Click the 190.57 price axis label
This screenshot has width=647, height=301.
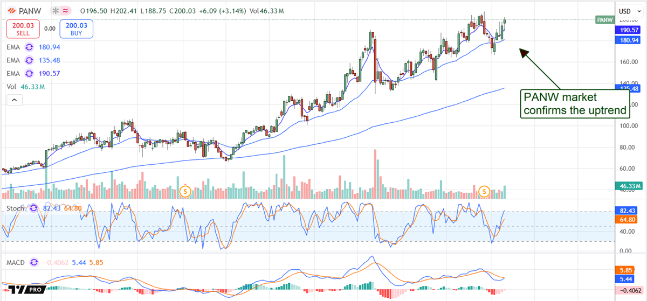pos(629,31)
